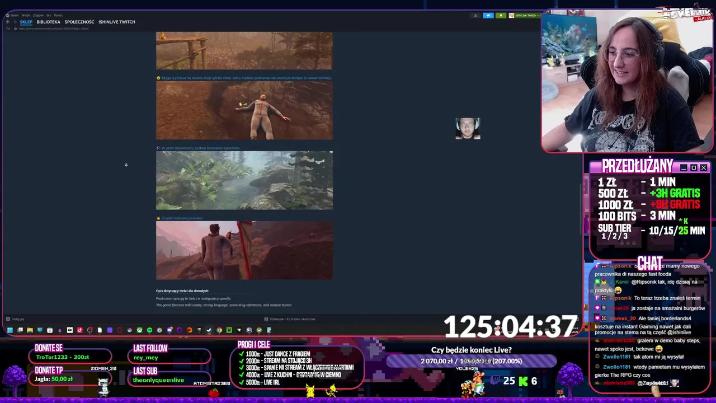716x403 pixels.
Task: Click the VR/download icon beside the megaphone
Action: [475, 15]
